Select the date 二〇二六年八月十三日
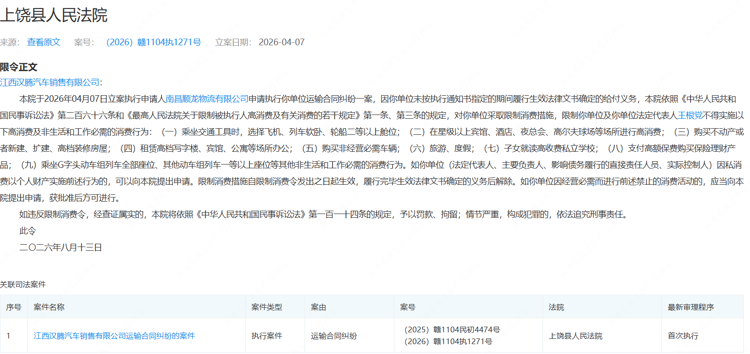This screenshot has width=750, height=354. (60, 247)
